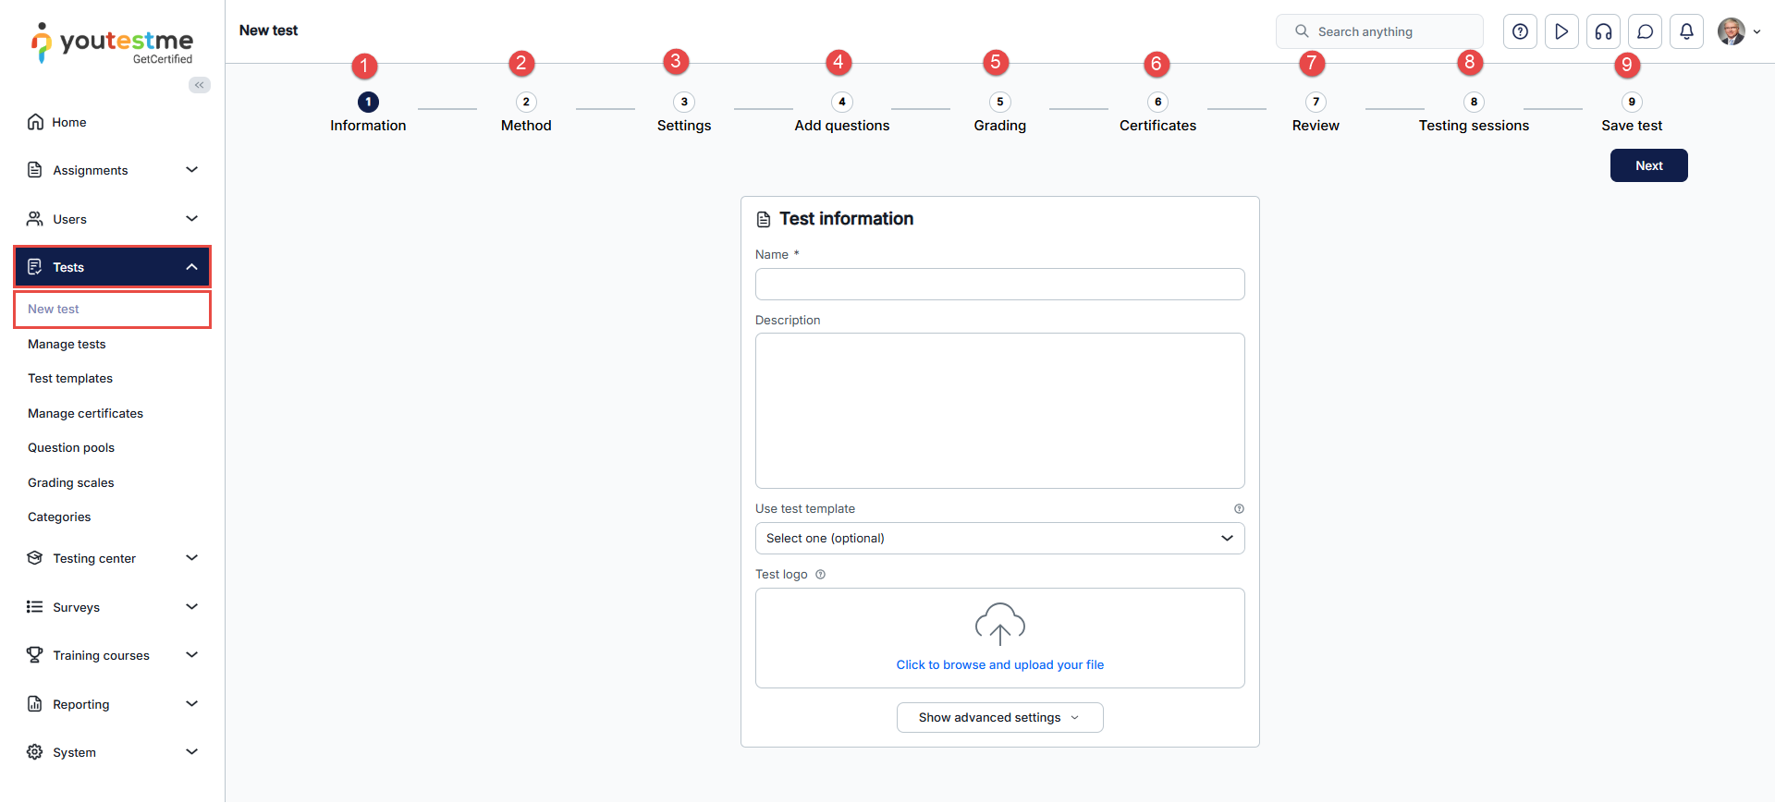The image size is (1775, 803).
Task: Expand Show advanced settings
Action: [x=999, y=718]
